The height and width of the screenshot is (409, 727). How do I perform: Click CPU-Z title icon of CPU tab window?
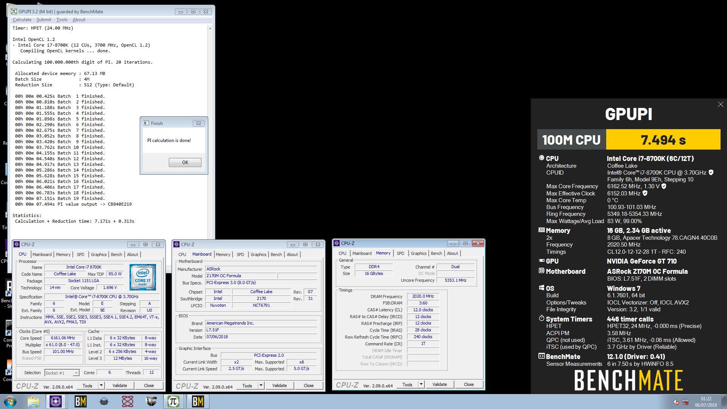tap(17, 244)
